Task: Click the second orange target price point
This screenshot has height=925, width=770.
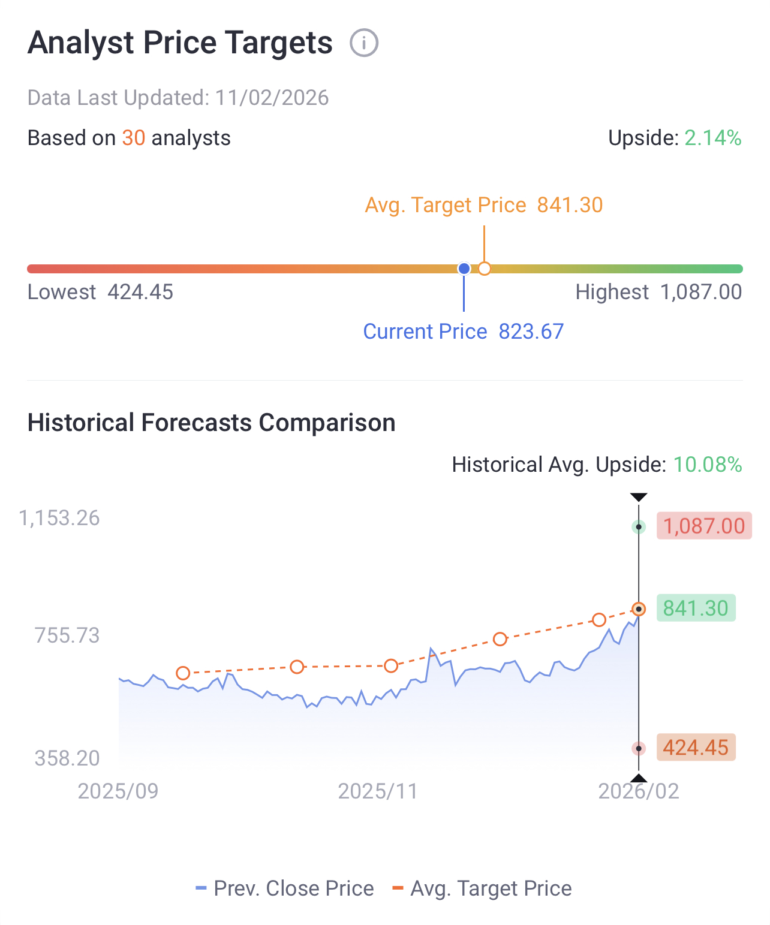Action: coord(297,667)
